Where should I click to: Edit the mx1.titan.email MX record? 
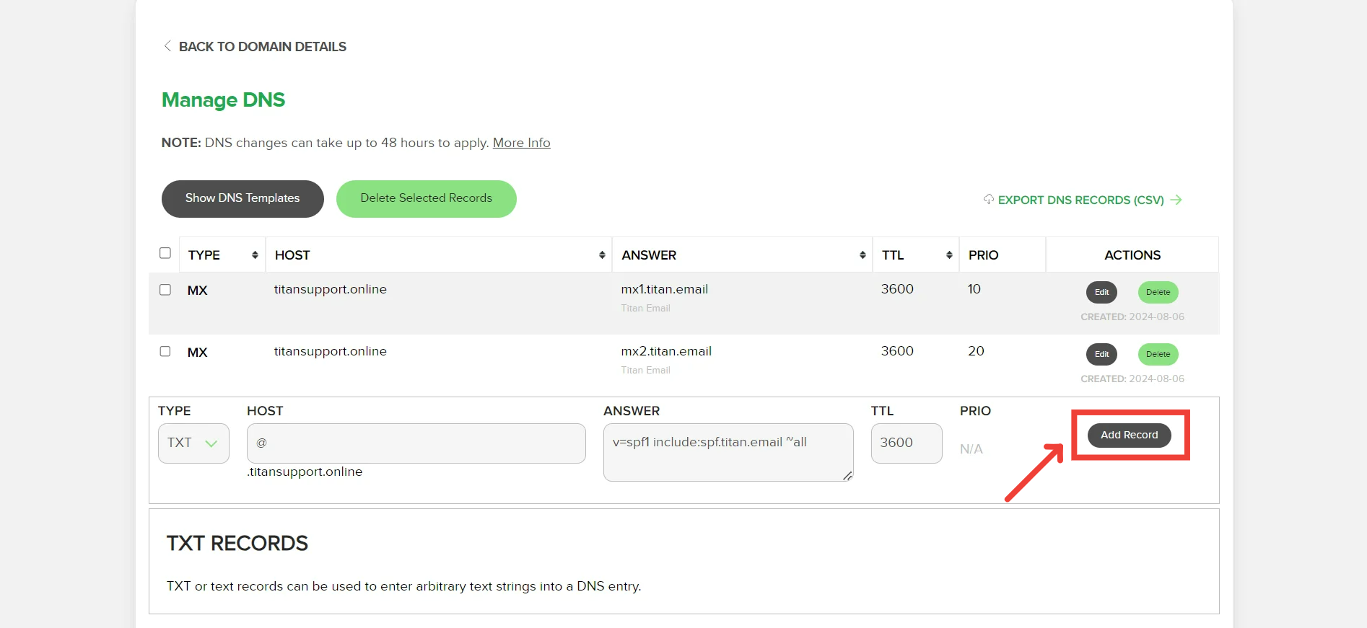click(x=1101, y=292)
